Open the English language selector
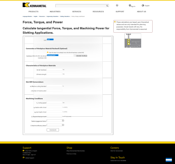The height and width of the screenshot is (164, 175). coord(147,6)
